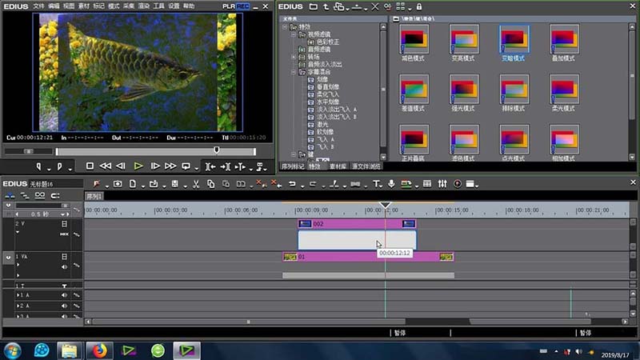Viewport: 640px width, 360px height.
Task: Click the Undo arrow in timeline toolbar
Action: pos(292,184)
